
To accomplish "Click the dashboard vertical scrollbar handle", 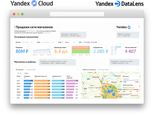I will click(139, 26).
